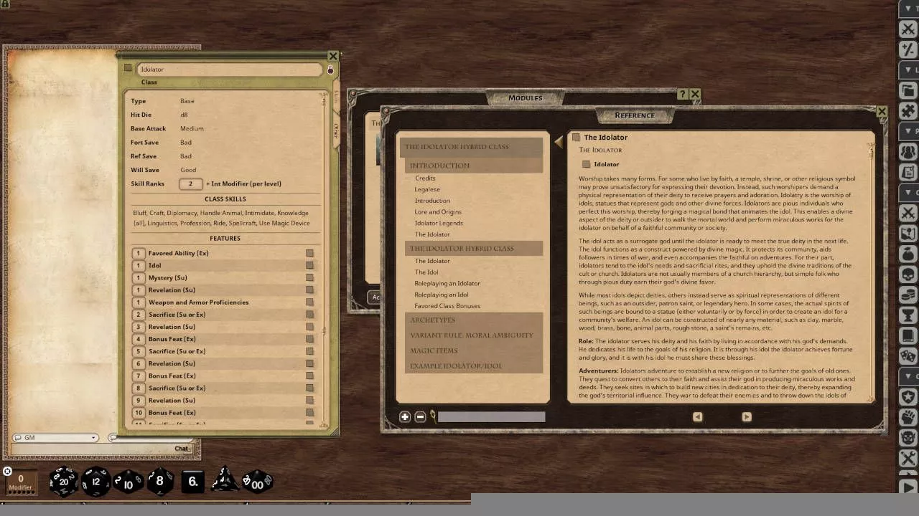Open the characters group icon in sidebar
Viewport: 919px width, 516px height.
[x=908, y=152]
